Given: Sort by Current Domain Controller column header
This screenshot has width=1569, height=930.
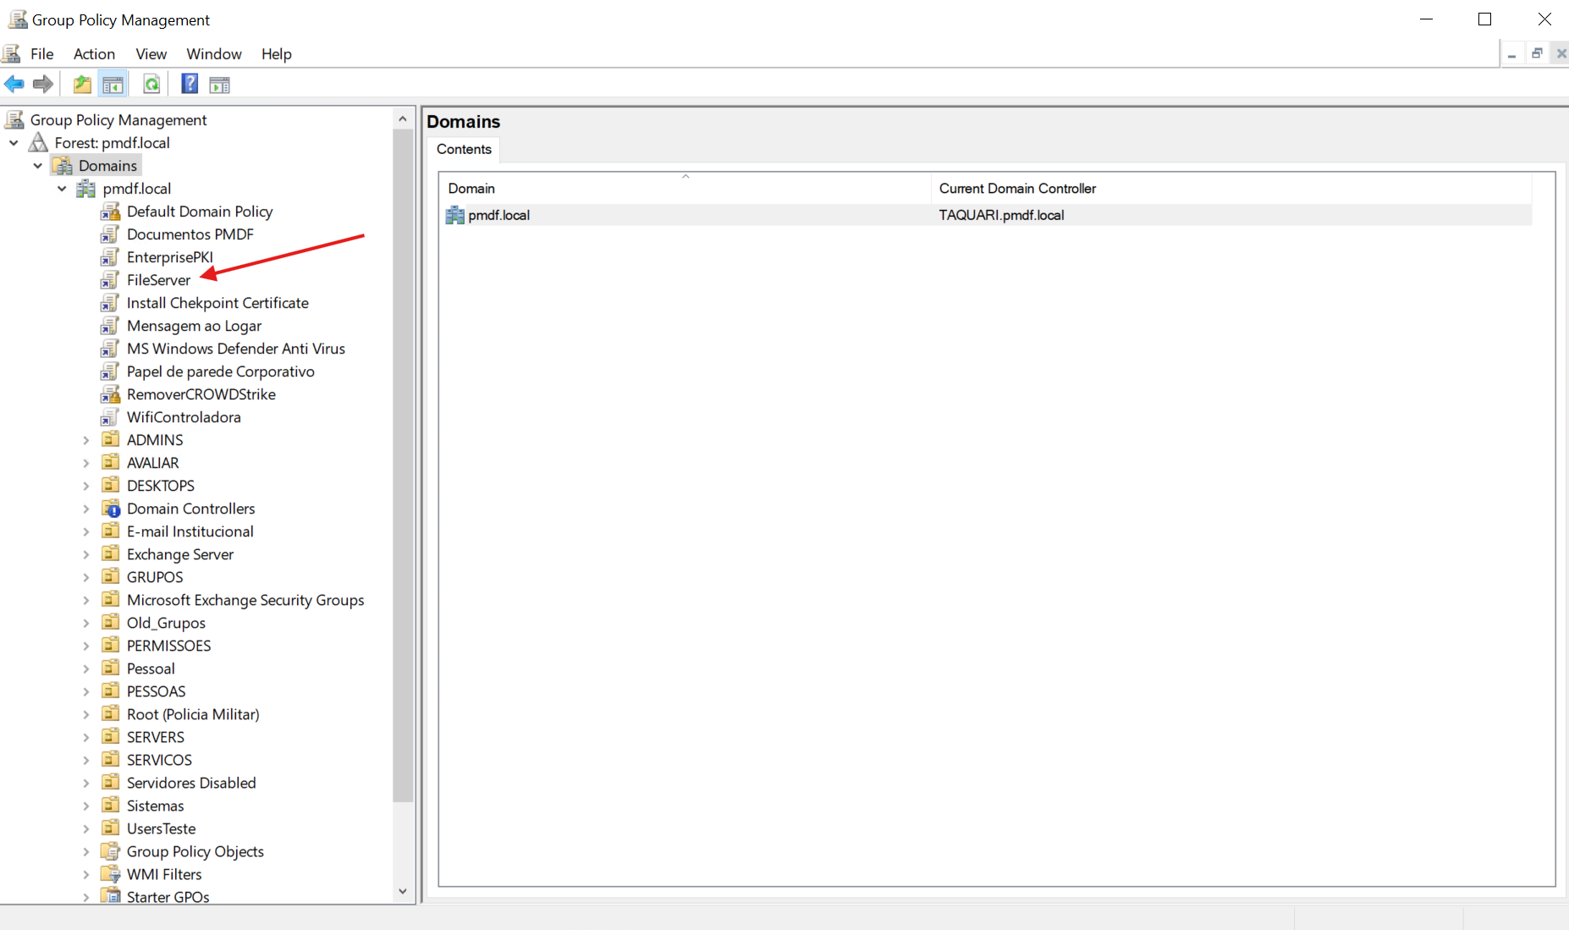Looking at the screenshot, I should pyautogui.click(x=1017, y=189).
